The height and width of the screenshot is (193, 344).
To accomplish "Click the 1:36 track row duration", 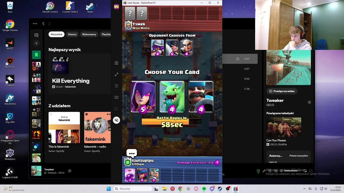I will click(247, 89).
